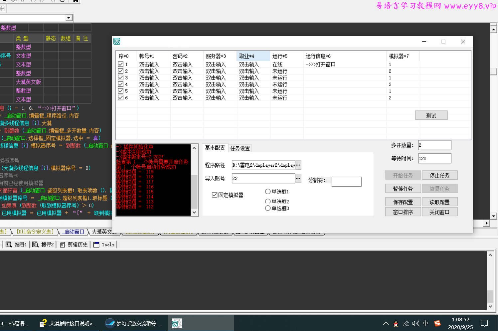Viewport: 498px width, 331px height.
Task: Uncheck the checkbox for row 3
Action: (121, 78)
